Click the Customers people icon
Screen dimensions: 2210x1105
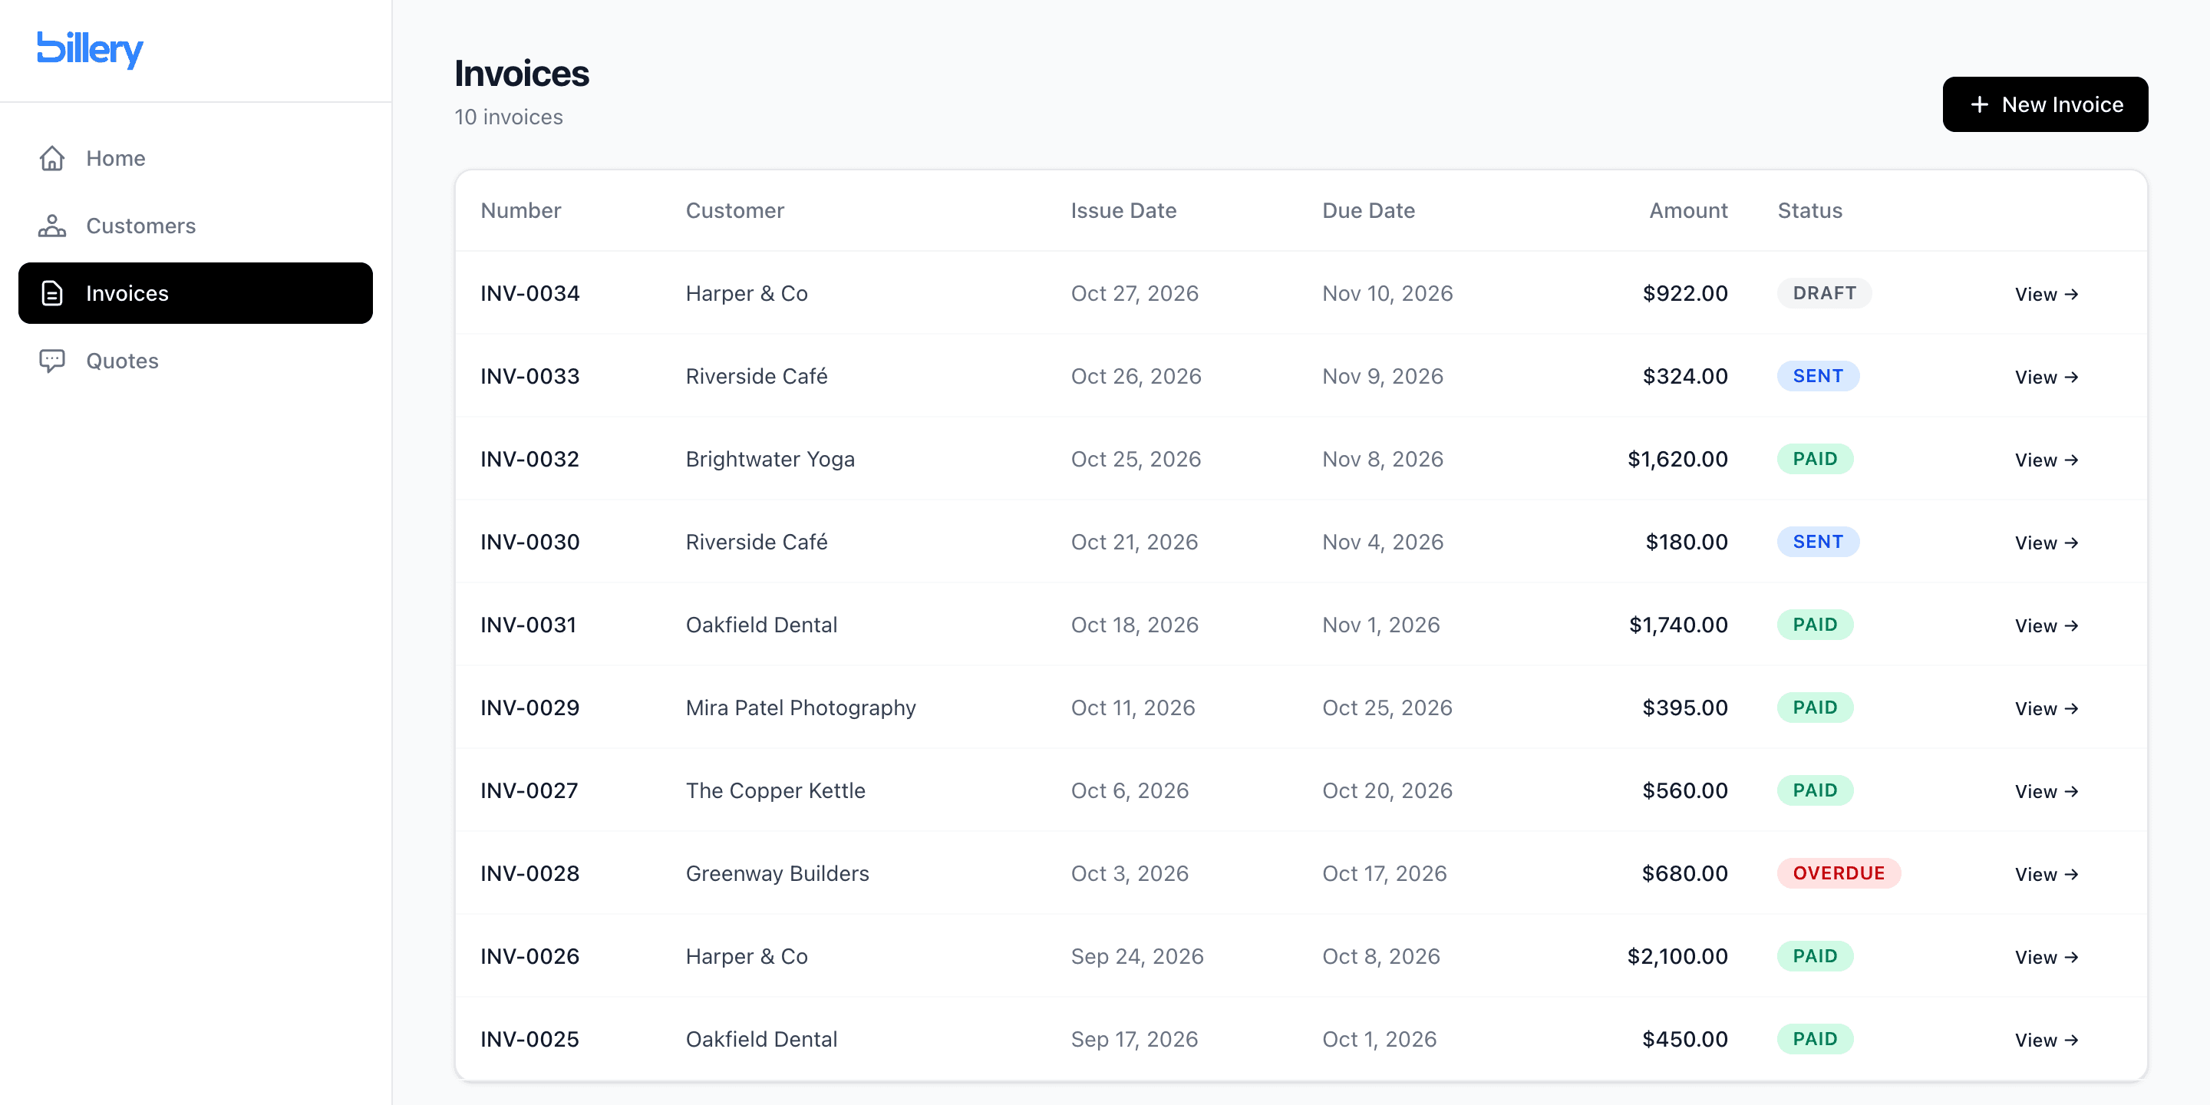[x=52, y=226]
